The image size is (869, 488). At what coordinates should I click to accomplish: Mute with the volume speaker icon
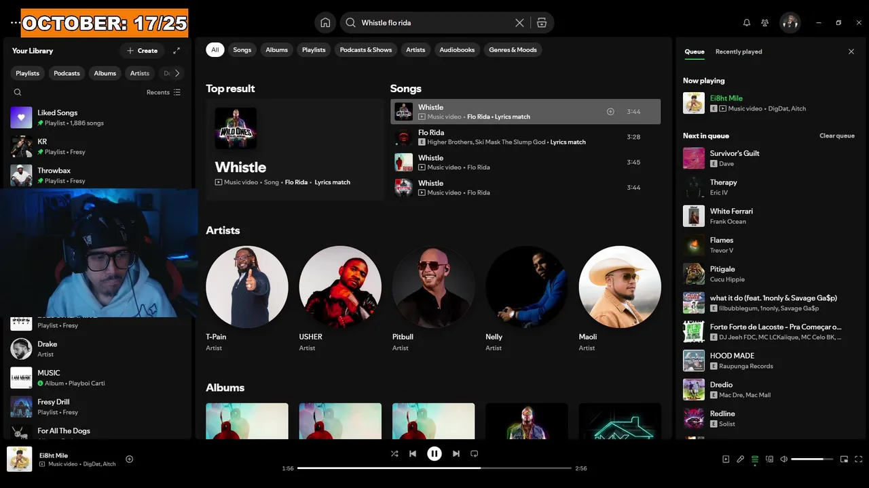pyautogui.click(x=784, y=459)
